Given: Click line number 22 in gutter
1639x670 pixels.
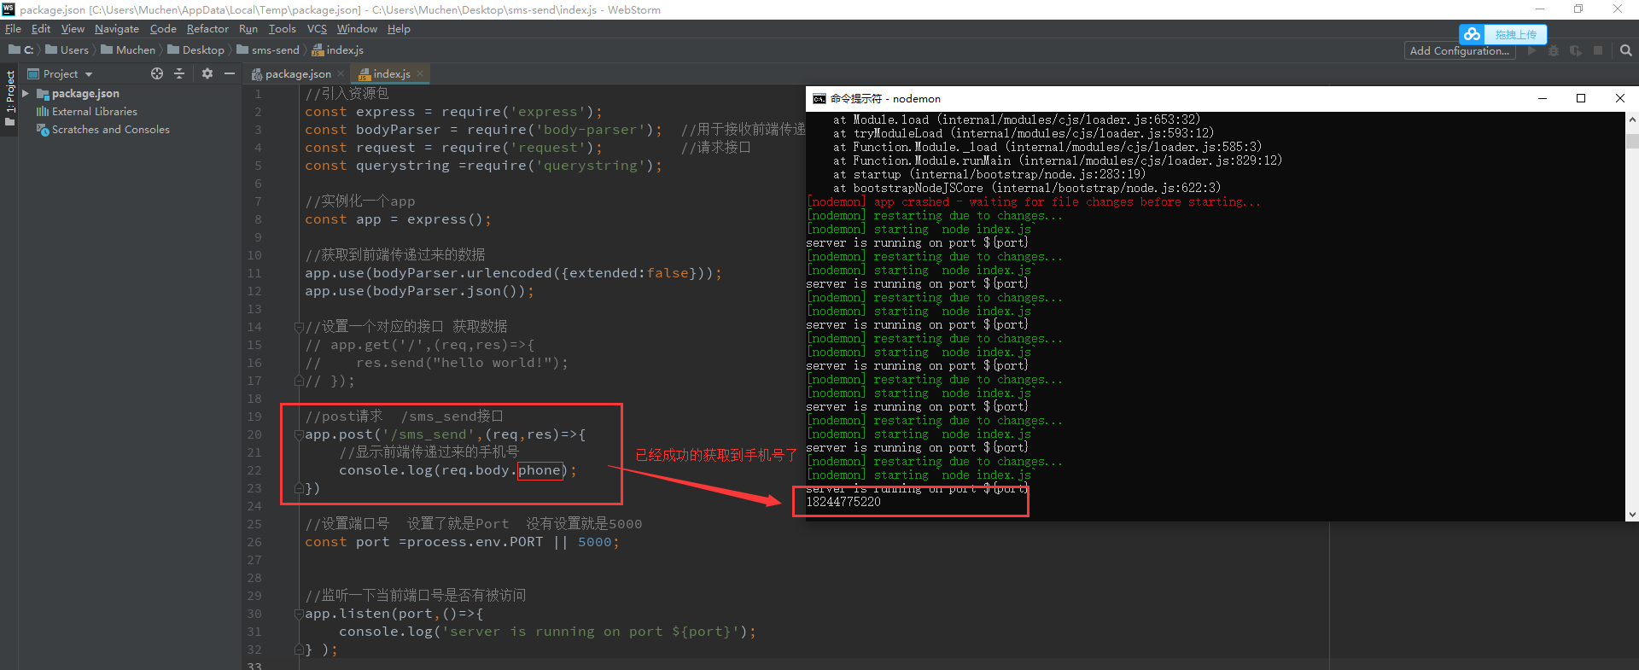Looking at the screenshot, I should pyautogui.click(x=254, y=470).
